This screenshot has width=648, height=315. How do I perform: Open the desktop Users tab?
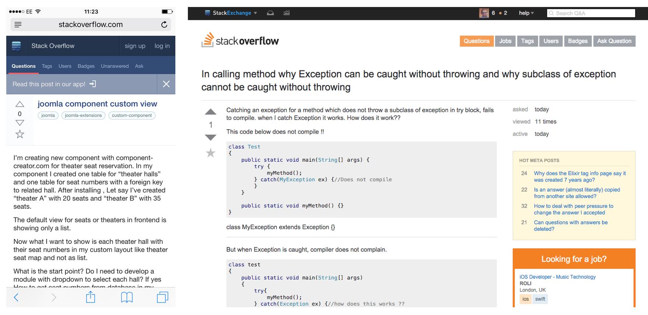tap(551, 41)
